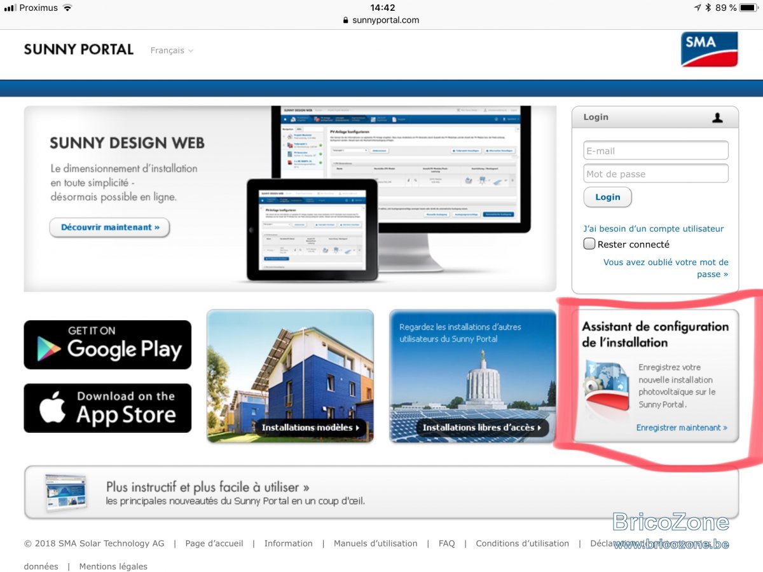Viewport: 763px width, 572px height.
Task: Tap the Bluetooth icon in status bar
Action: point(708,8)
